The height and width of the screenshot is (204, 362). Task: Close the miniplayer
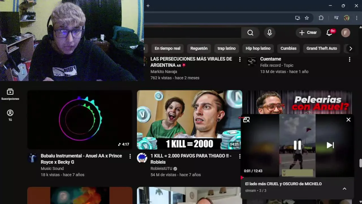pos(348,120)
